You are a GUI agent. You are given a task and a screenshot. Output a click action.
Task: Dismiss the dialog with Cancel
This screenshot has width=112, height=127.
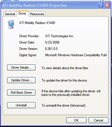click(x=99, y=120)
